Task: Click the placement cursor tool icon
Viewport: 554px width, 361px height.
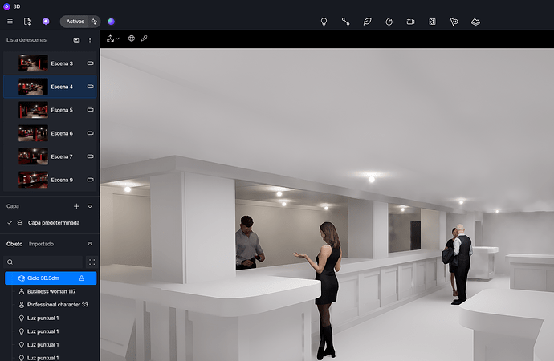Action: [454, 22]
